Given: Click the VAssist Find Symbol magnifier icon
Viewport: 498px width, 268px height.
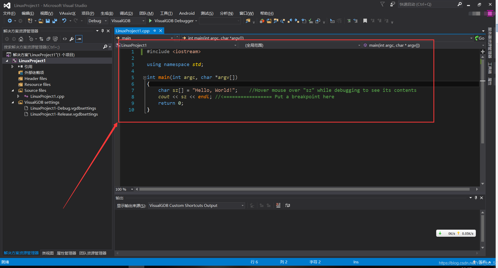Looking at the screenshot, I should 283,21.
